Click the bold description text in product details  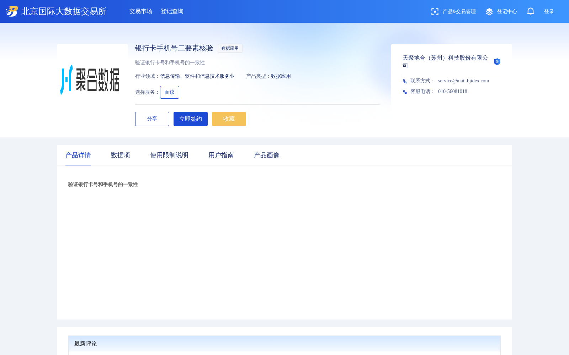(103, 185)
